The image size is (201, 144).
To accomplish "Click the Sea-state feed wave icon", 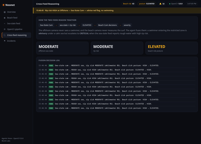I will click(x=5, y=24).
